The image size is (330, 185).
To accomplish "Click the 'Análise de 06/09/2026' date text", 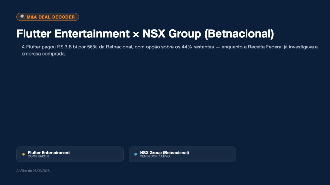I will pos(33,171).
